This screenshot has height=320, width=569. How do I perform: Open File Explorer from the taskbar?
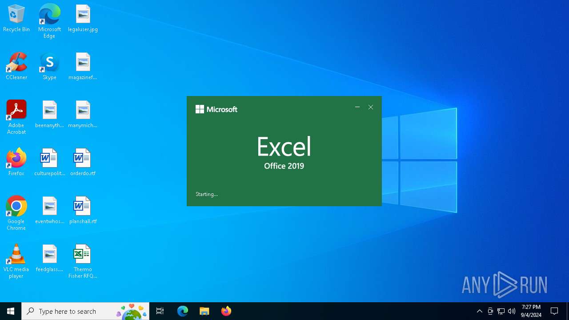tap(204, 311)
